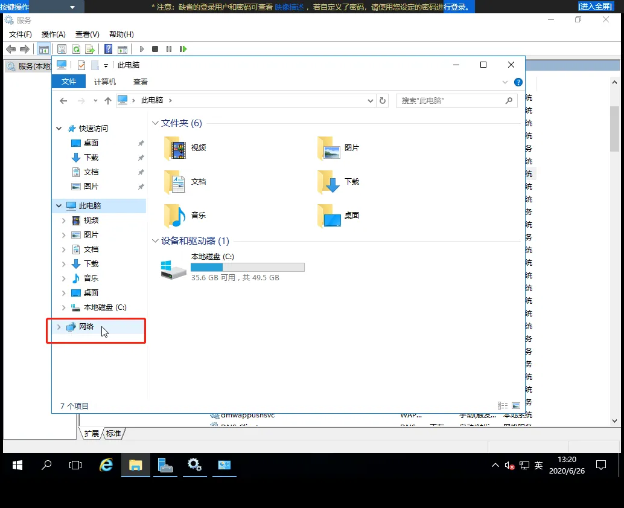Viewport: 624px width, 508px height.
Task: Toggle the console tree pane icon
Action: tap(44, 49)
